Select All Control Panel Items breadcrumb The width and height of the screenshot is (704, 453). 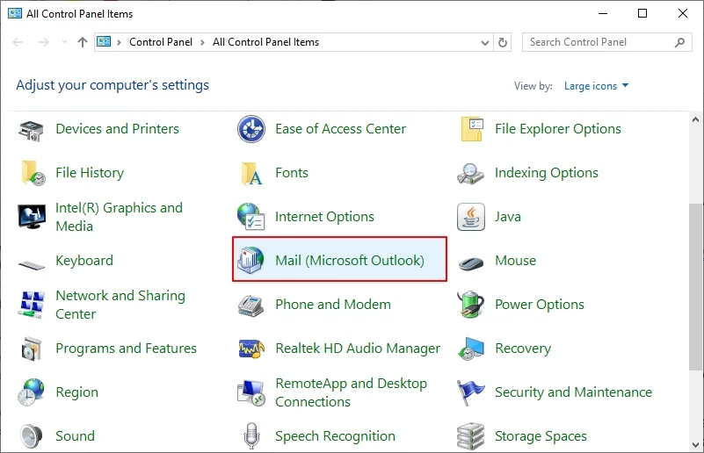tap(265, 42)
